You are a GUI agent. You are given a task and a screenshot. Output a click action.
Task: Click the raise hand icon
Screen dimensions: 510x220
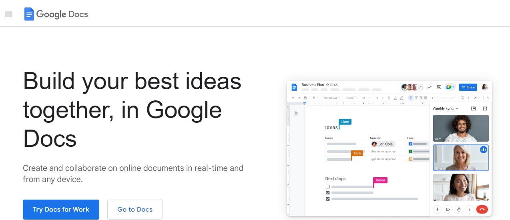[459, 209]
